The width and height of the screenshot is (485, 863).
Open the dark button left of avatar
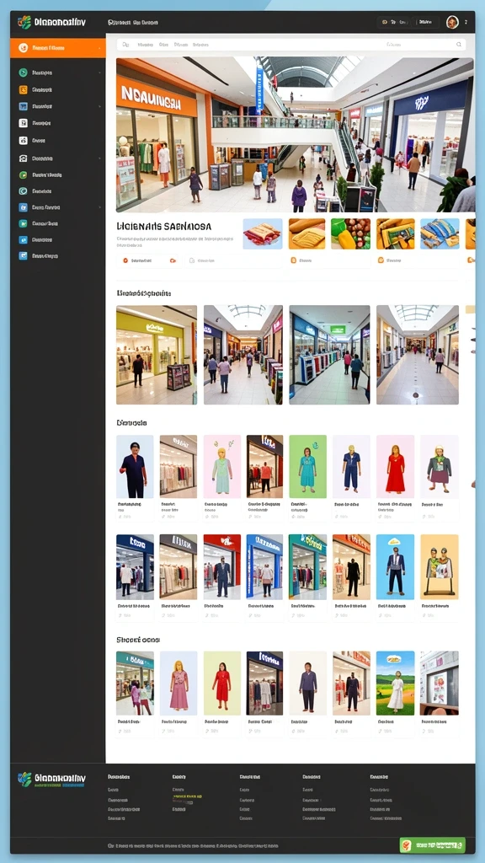425,22
